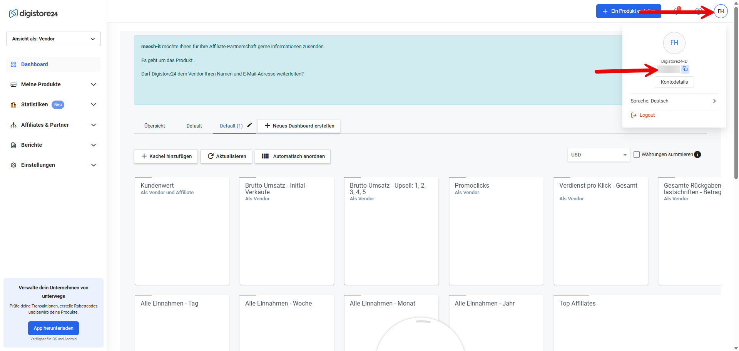Open Berichte menu item
Viewport: 739px width, 351px height.
point(54,145)
